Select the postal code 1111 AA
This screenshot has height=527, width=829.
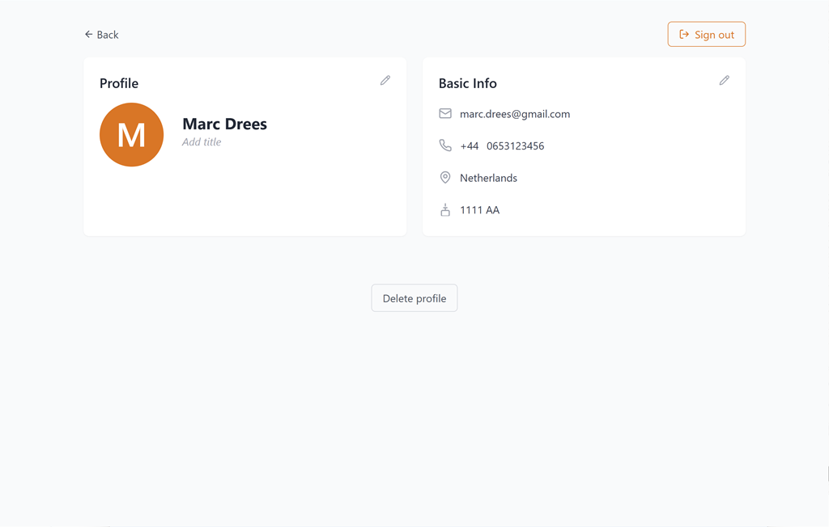(x=479, y=210)
